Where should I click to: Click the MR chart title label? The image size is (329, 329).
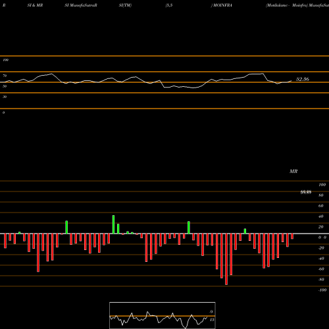293,171
